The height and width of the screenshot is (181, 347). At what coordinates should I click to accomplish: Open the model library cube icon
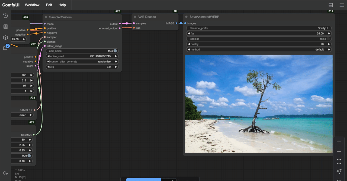(5, 37)
